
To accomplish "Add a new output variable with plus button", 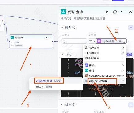I will (x=131, y=105).
